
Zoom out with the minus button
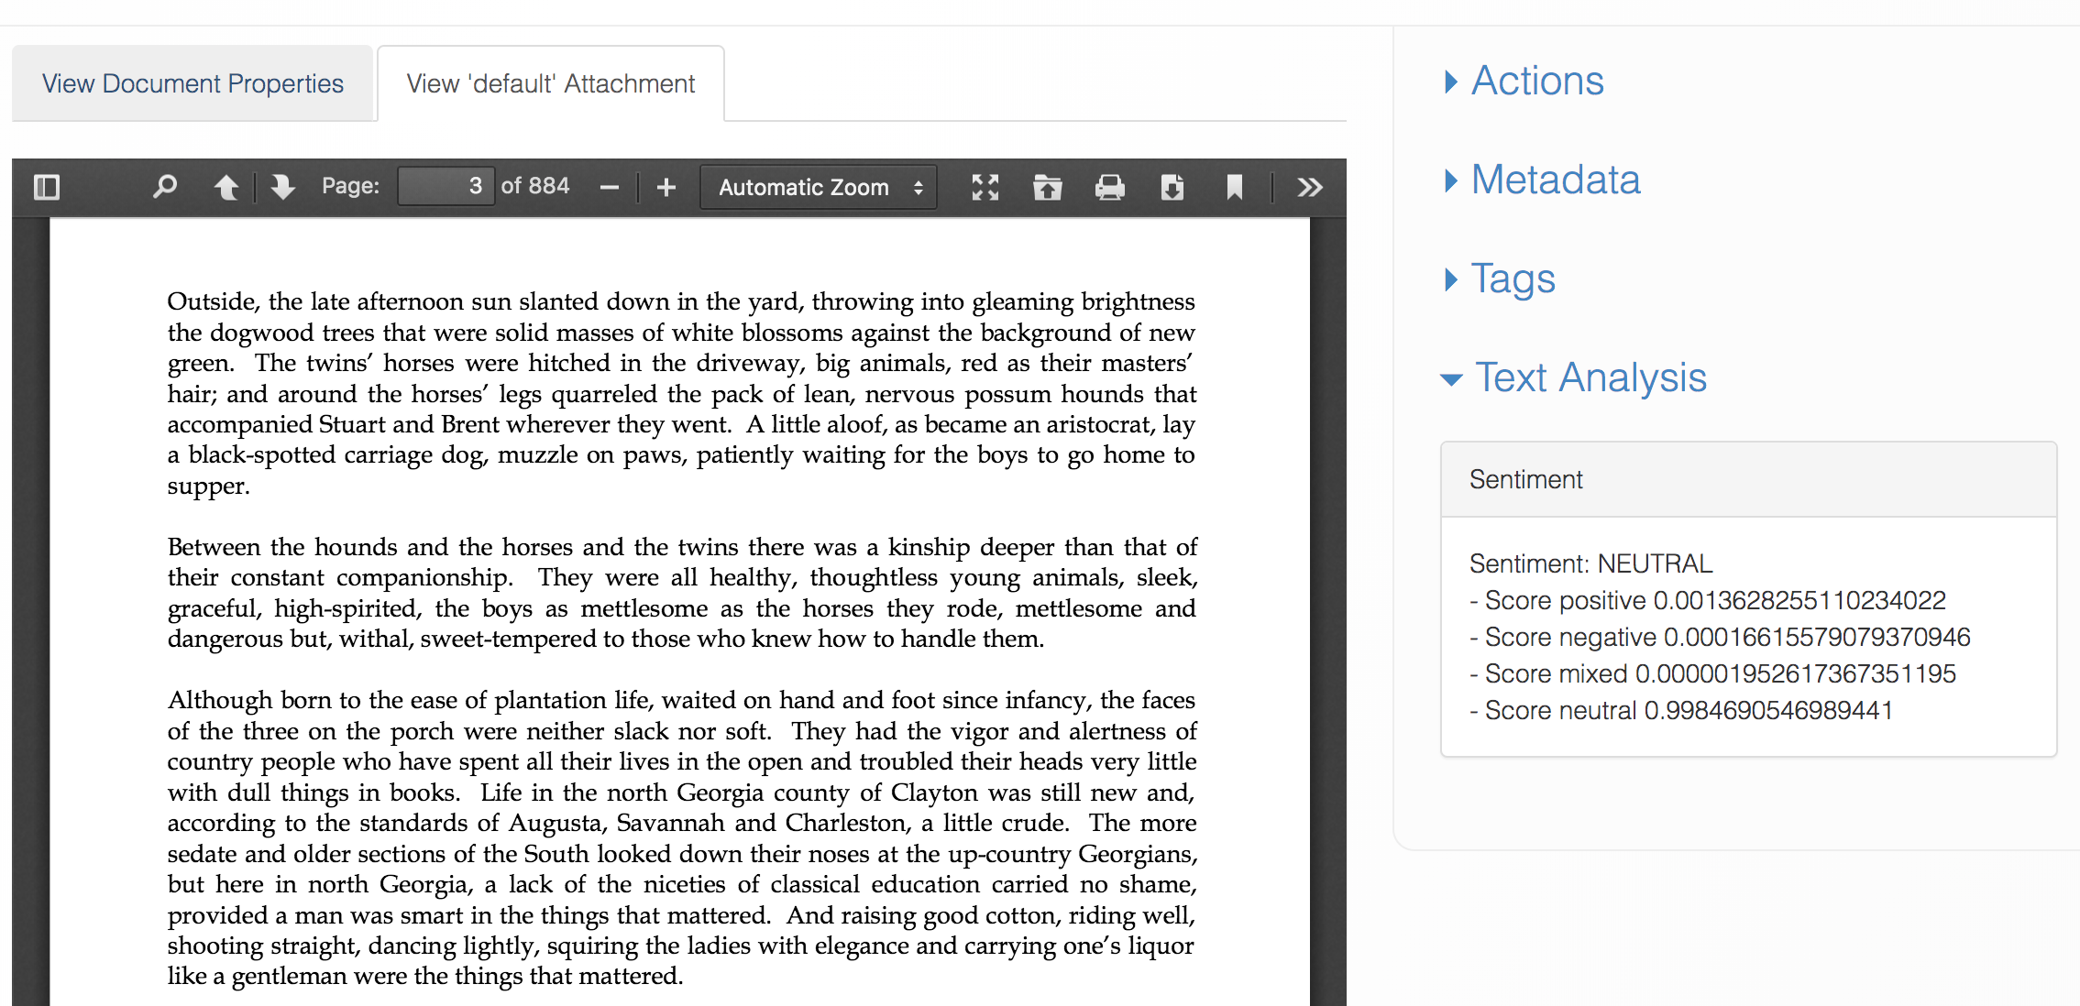coord(610,187)
